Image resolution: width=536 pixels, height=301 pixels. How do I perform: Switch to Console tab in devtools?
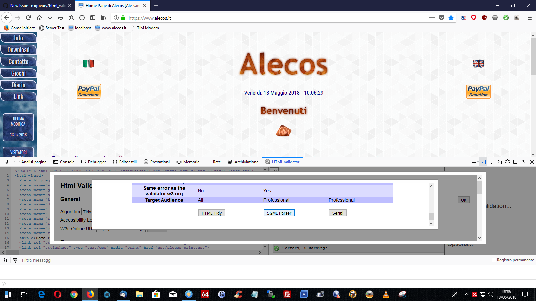64,162
